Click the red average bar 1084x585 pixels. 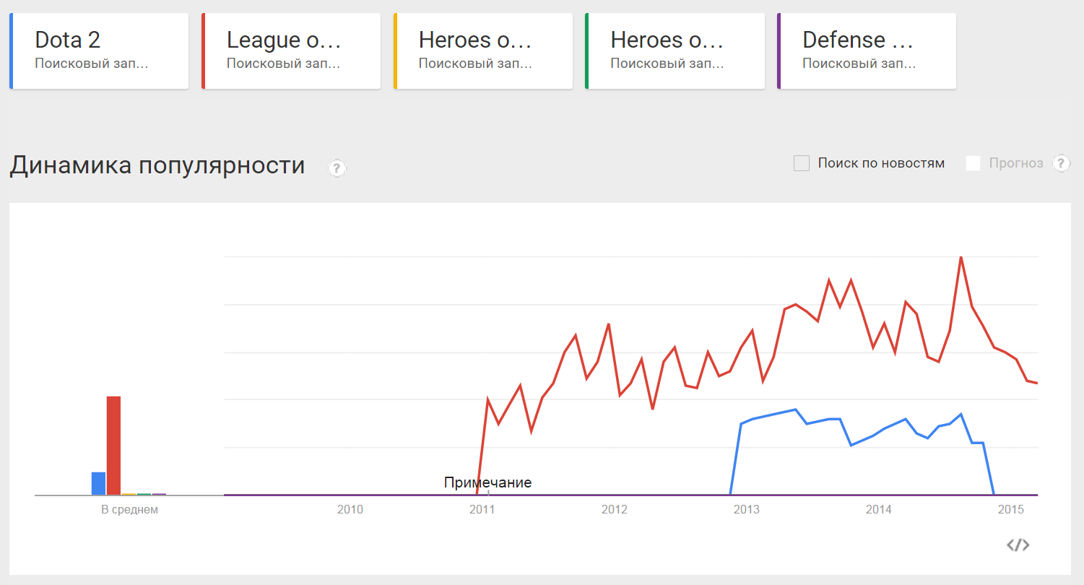113,446
